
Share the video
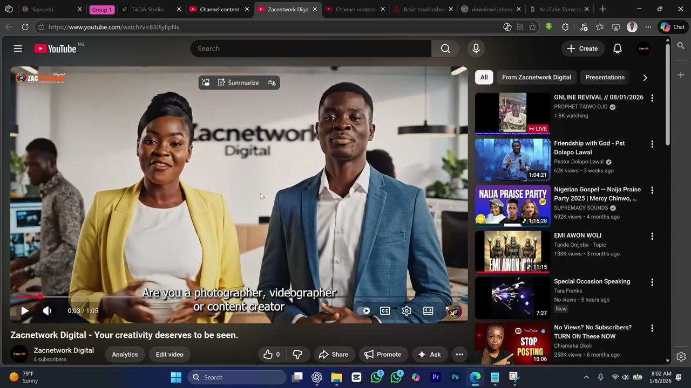pyautogui.click(x=334, y=354)
